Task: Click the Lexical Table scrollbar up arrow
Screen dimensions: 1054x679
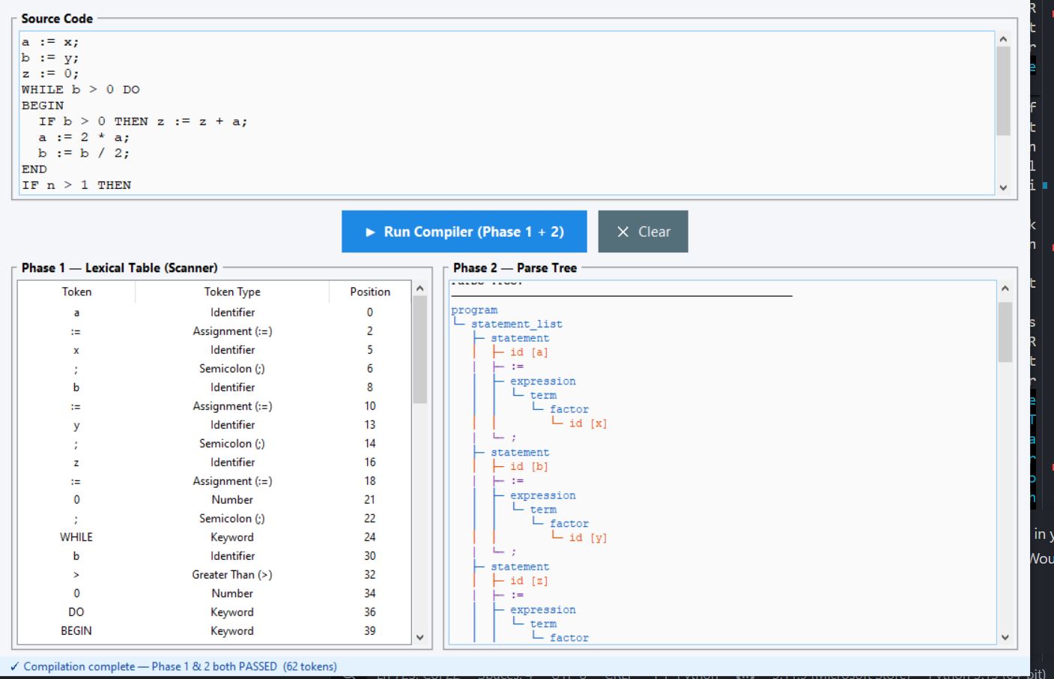Action: pos(420,289)
